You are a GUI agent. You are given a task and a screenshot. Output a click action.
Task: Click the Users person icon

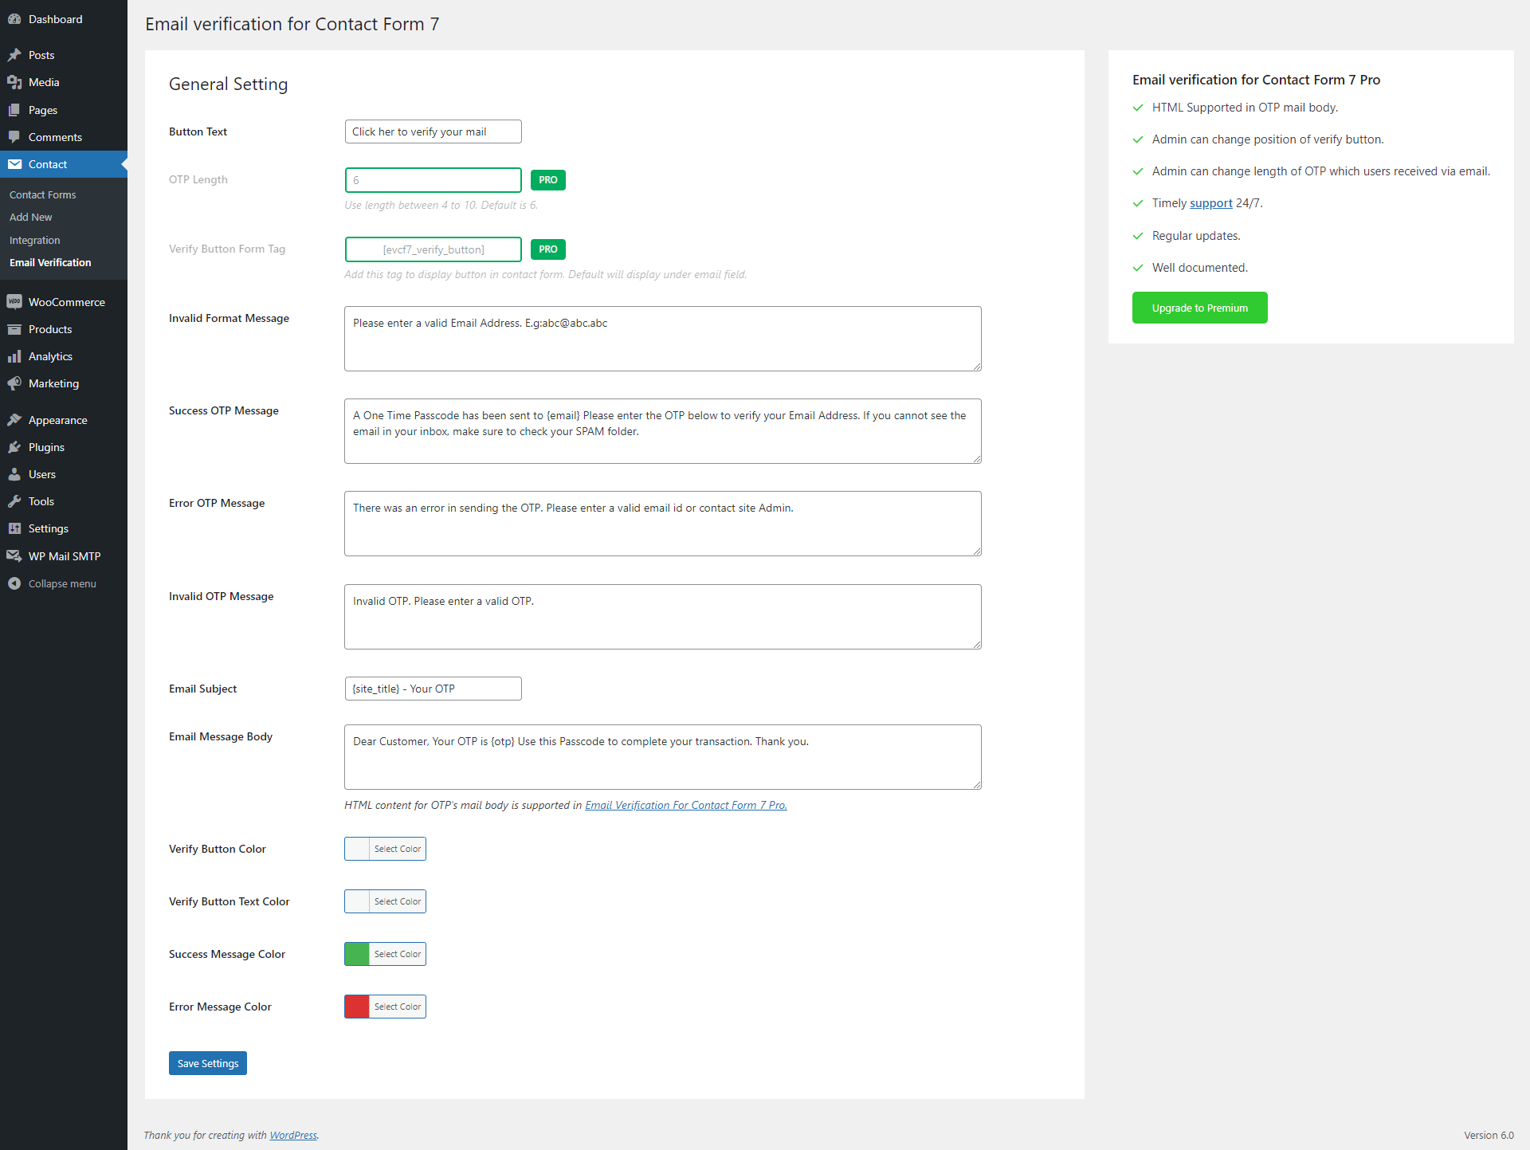(x=14, y=474)
